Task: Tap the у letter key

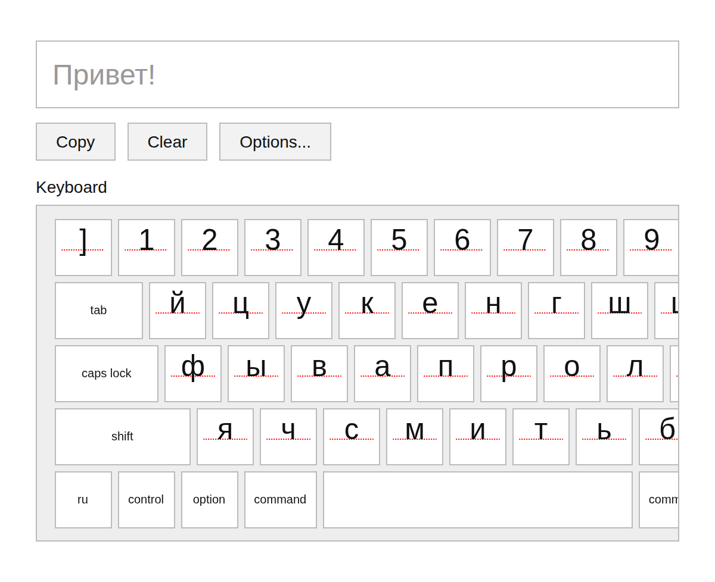Action: pos(304,311)
